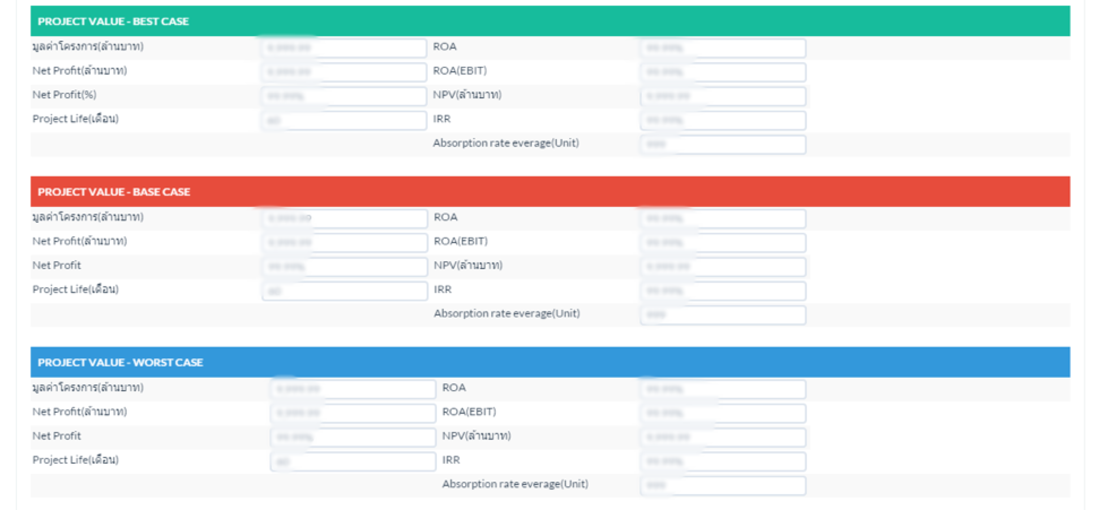The height and width of the screenshot is (510, 1099).
Task: Click the Worst Case มูลค่าโครงการ input field
Action: 353,390
